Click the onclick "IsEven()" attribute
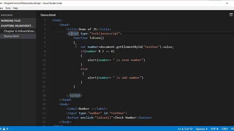Screen dimensions: 234x131 (x=97, y=118)
